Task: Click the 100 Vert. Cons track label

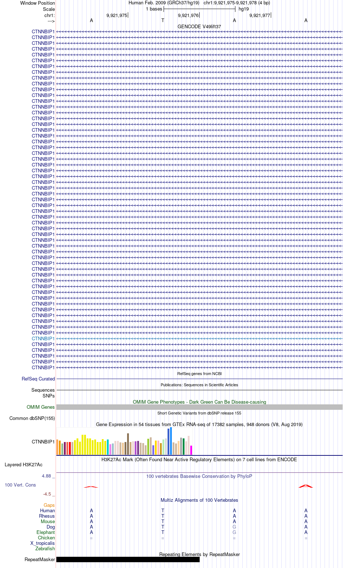Action: [x=20, y=485]
